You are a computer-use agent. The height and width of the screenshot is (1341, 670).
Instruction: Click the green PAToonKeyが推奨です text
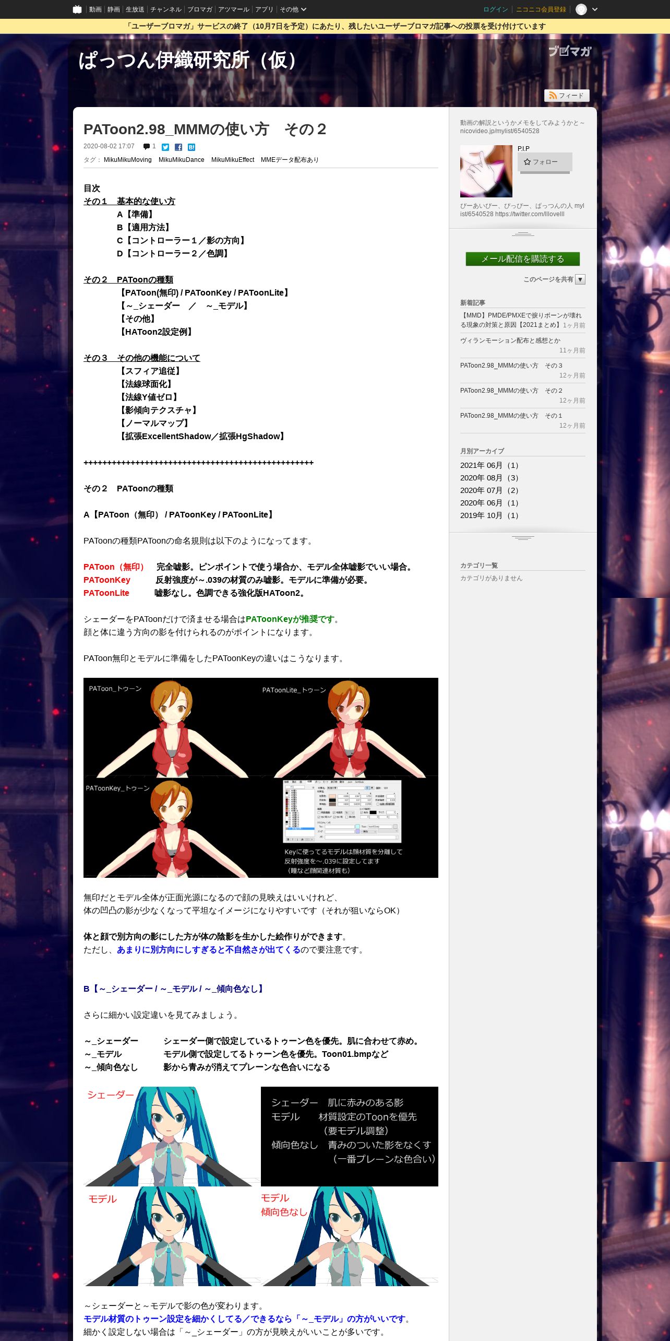[x=290, y=619]
